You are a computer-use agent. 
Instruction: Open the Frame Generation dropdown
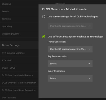click(70, 49)
